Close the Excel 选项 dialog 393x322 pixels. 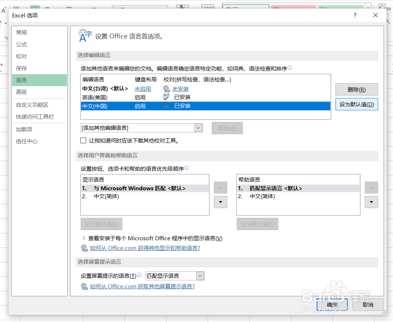coord(375,15)
